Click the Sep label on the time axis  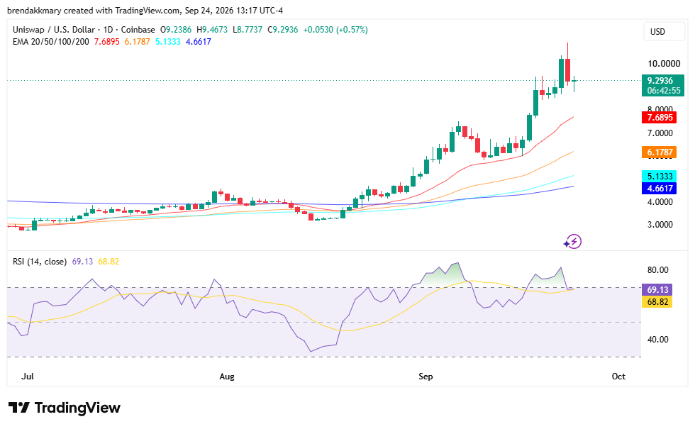[426, 377]
